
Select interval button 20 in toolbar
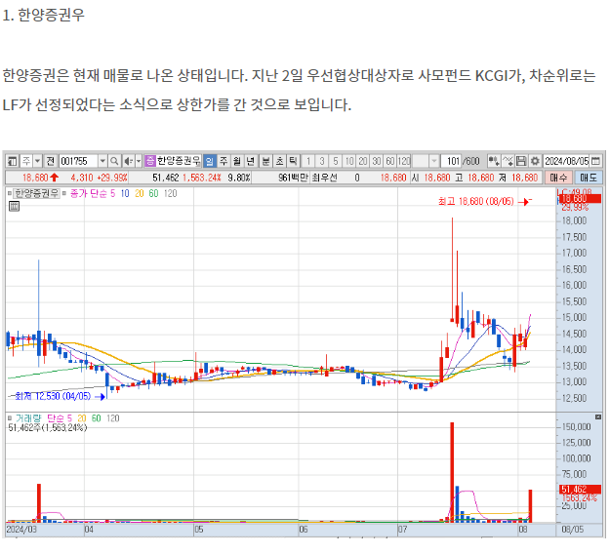363,161
